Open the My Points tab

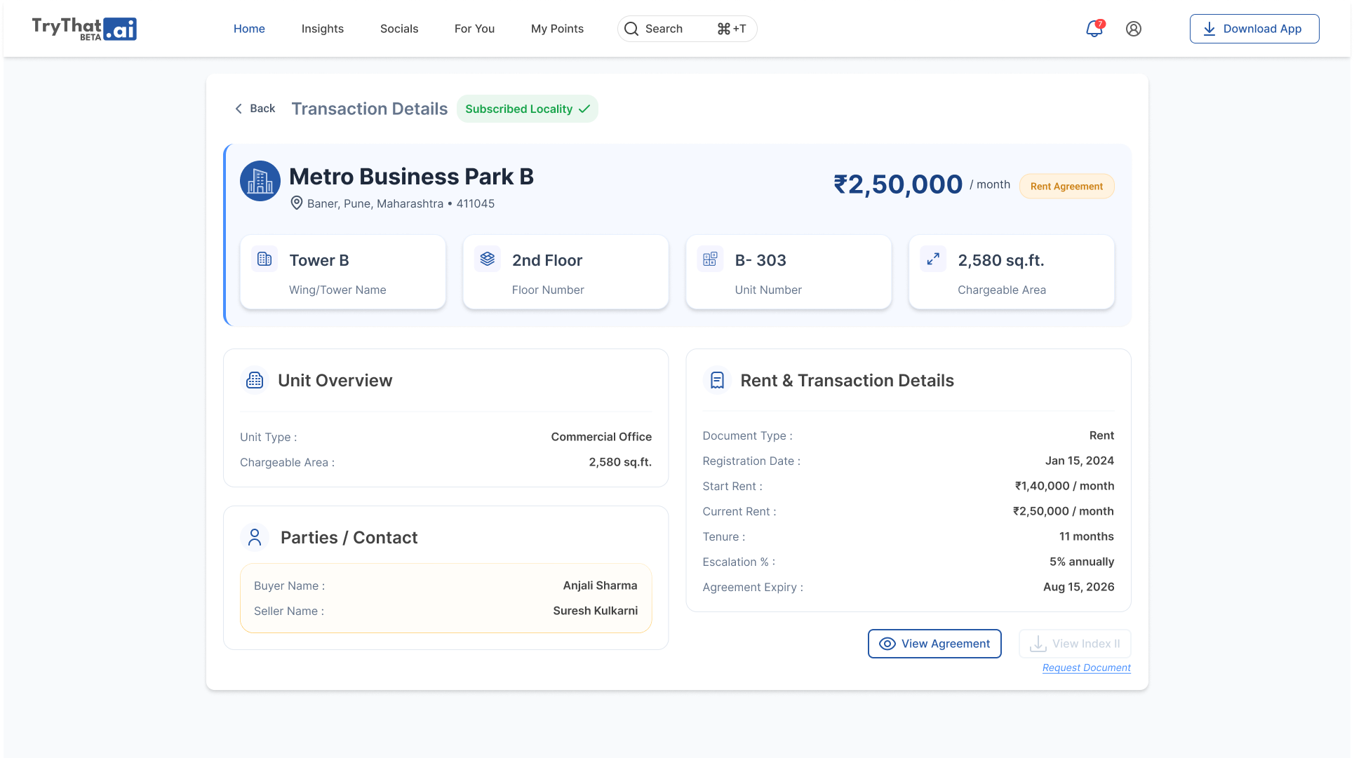pos(557,29)
